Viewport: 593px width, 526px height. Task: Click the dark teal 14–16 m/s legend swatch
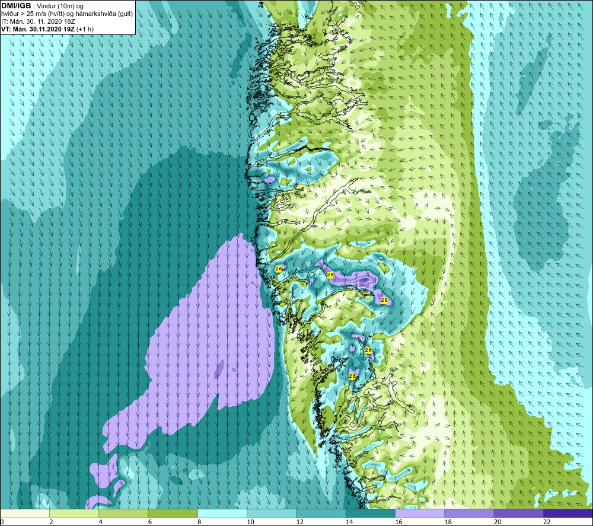[371, 513]
